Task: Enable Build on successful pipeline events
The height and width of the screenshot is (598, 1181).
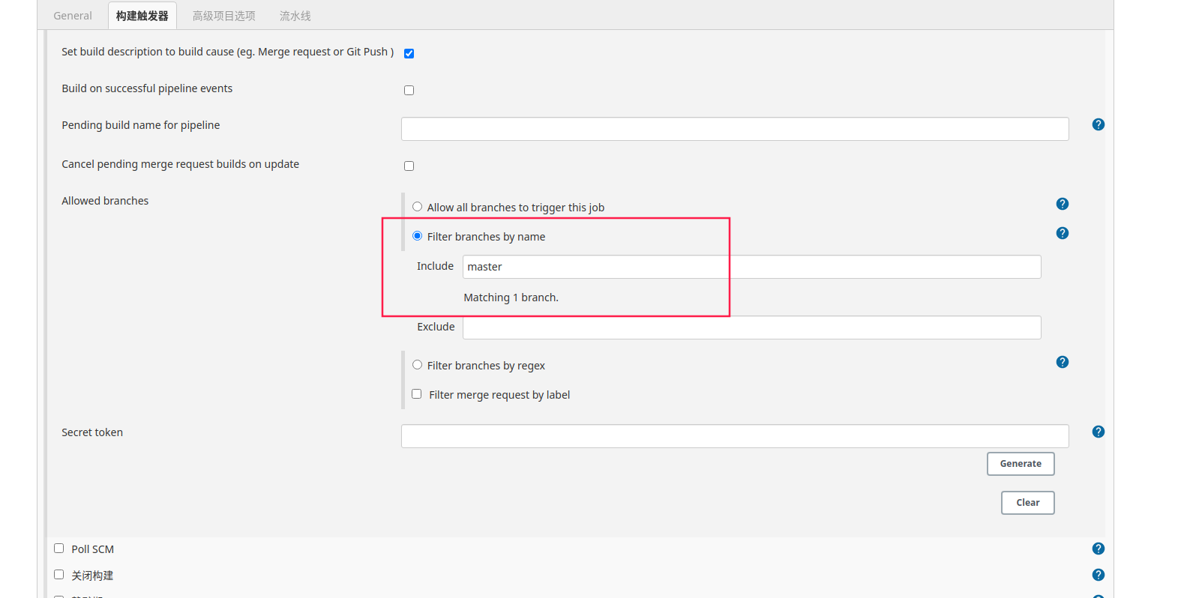Action: 409,90
